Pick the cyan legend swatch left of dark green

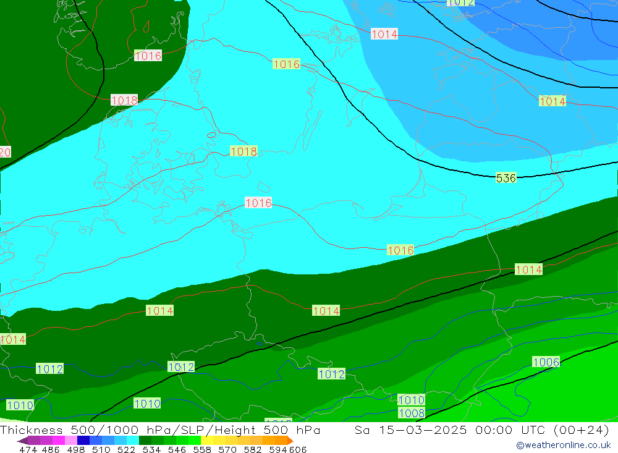coord(132,441)
